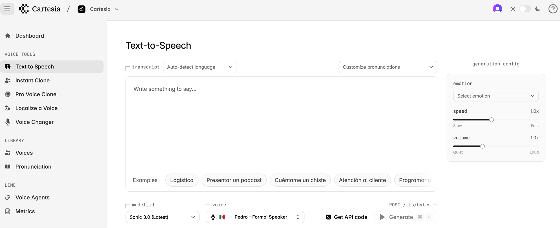Toggle the light/dark theme switch

pyautogui.click(x=525, y=9)
